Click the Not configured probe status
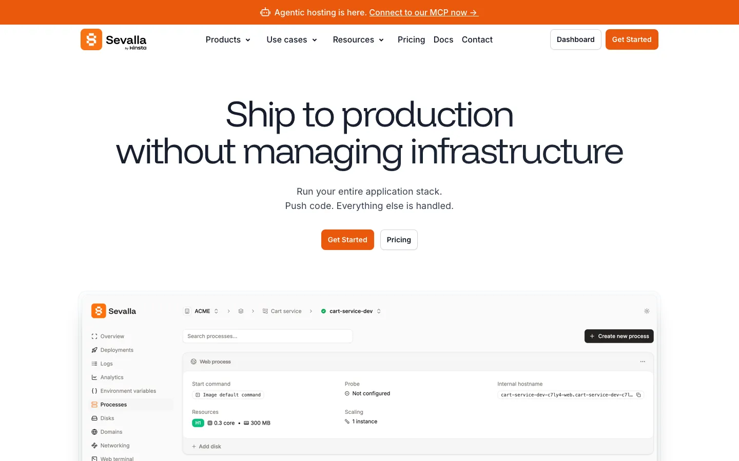 [367, 393]
